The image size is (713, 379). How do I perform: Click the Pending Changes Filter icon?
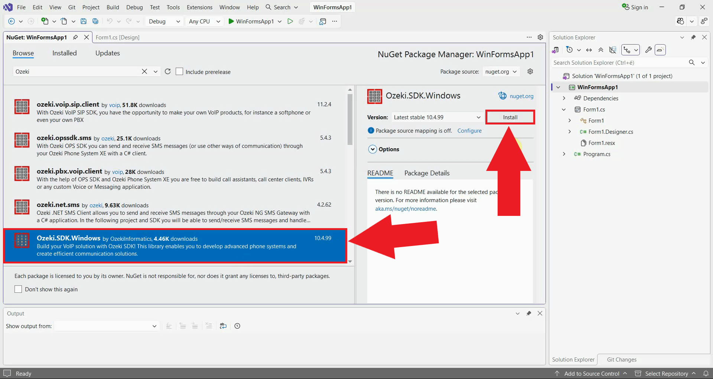(569, 50)
